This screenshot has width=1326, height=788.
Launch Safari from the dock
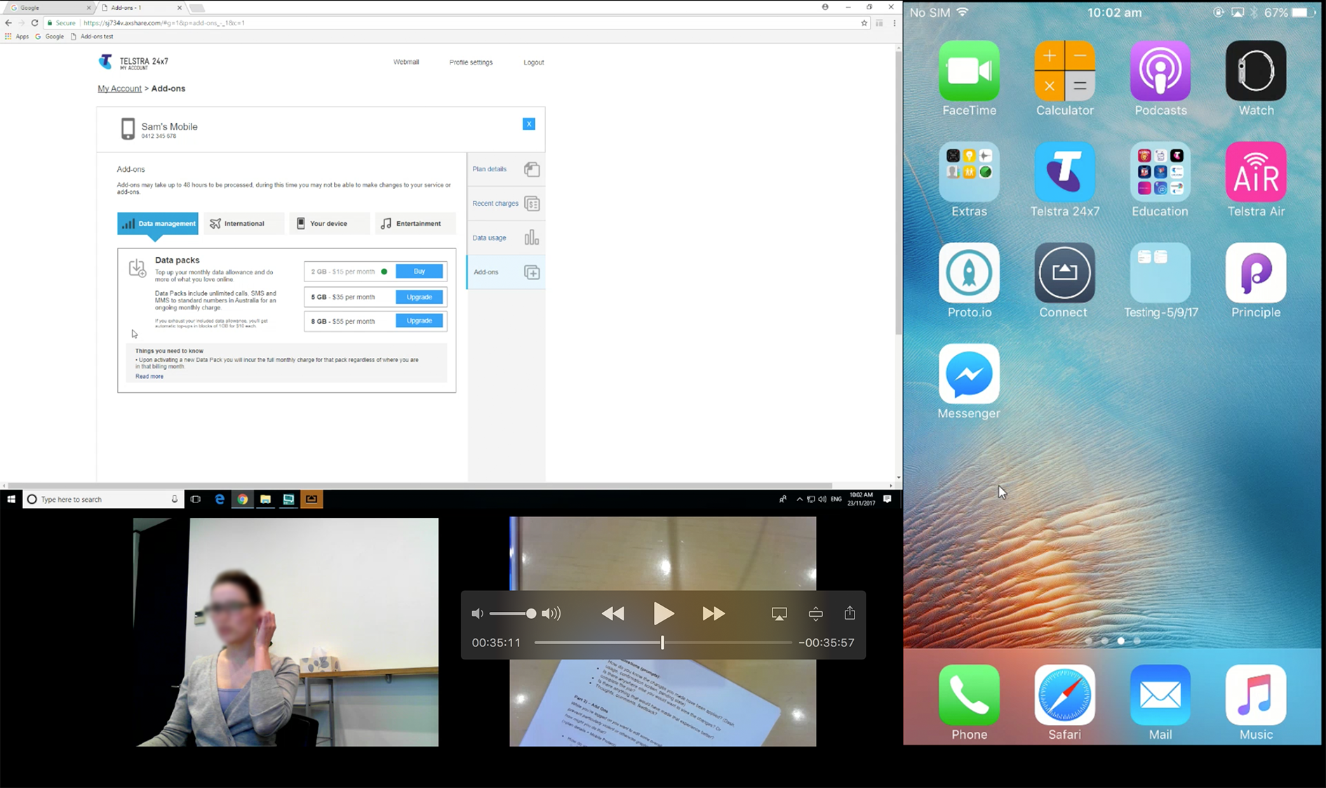coord(1064,695)
